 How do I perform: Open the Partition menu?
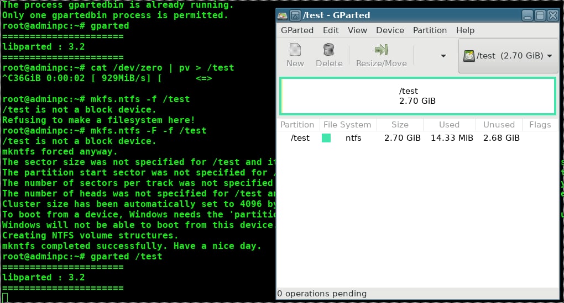click(x=430, y=30)
